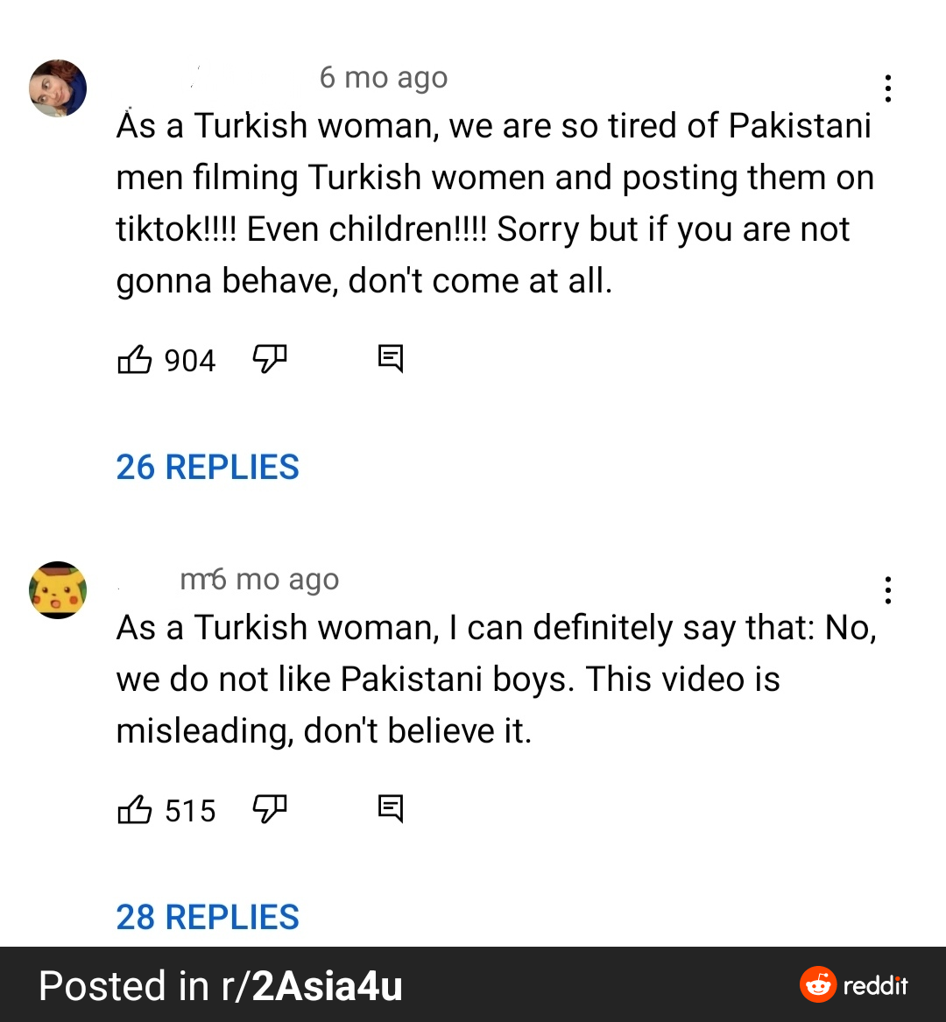This screenshot has height=1022, width=946.
Task: Like the comment with 904 likes
Action: tap(134, 358)
